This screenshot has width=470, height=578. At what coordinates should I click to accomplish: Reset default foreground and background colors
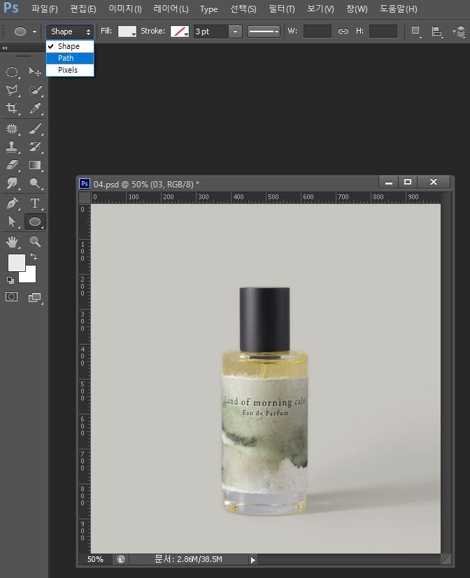10,280
